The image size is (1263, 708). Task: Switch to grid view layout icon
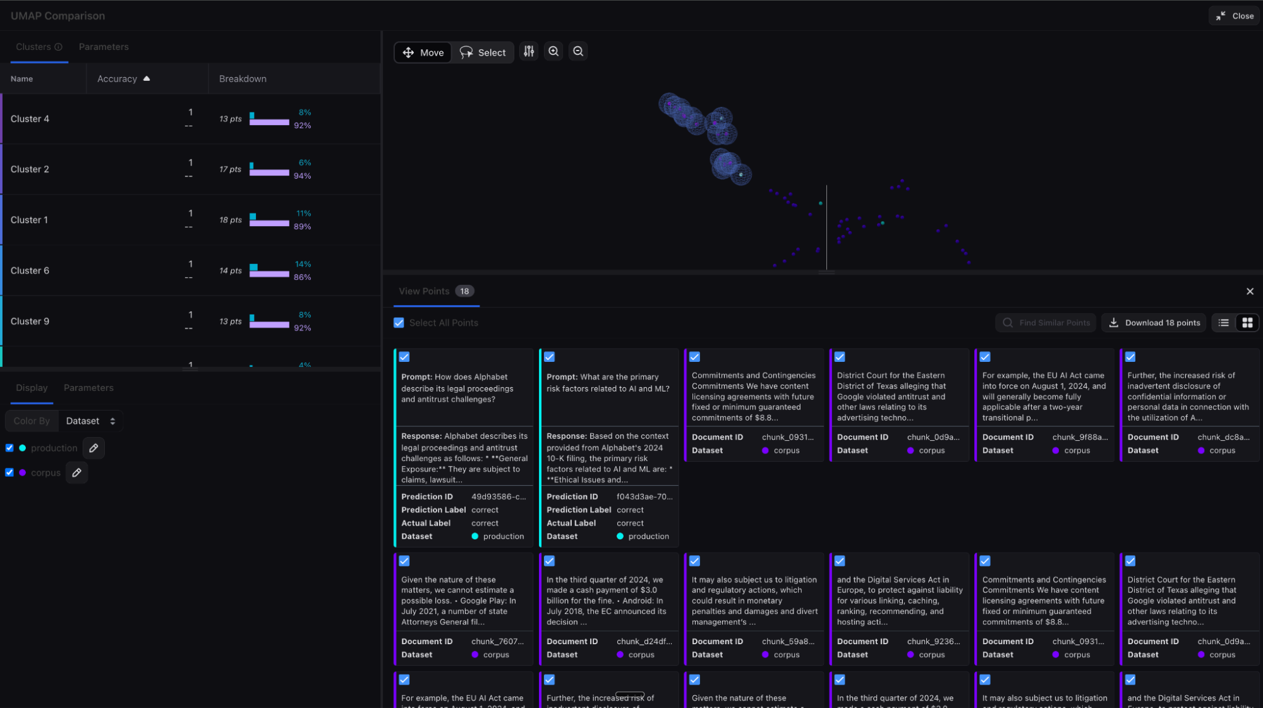(1247, 323)
